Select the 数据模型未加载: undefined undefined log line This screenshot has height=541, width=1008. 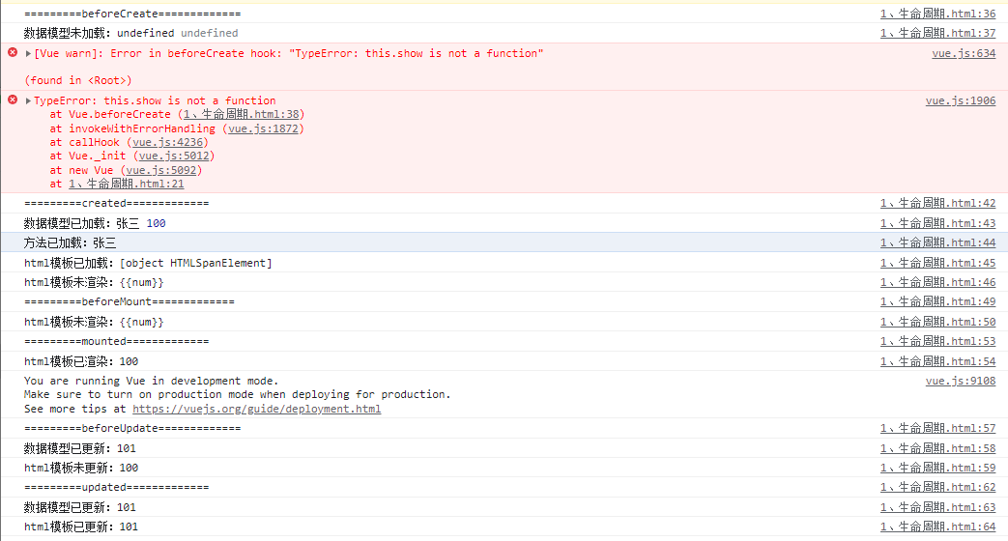pyautogui.click(x=131, y=33)
